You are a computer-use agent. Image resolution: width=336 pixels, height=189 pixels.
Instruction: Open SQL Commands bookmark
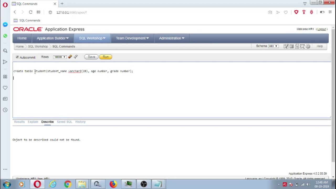coord(27,20)
